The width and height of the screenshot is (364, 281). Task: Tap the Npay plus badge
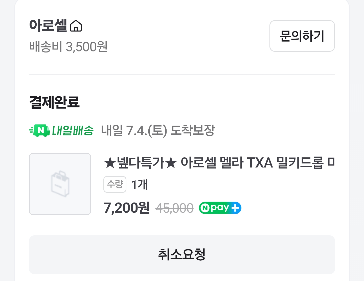click(220, 208)
